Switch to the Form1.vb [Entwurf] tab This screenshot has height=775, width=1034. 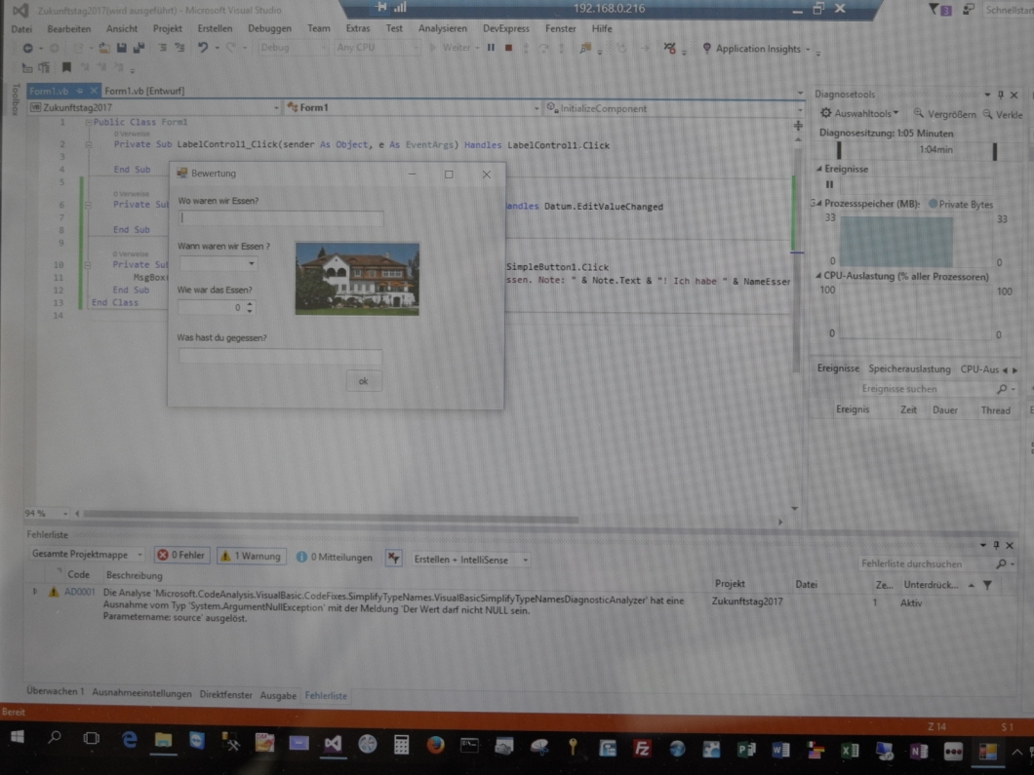(144, 91)
